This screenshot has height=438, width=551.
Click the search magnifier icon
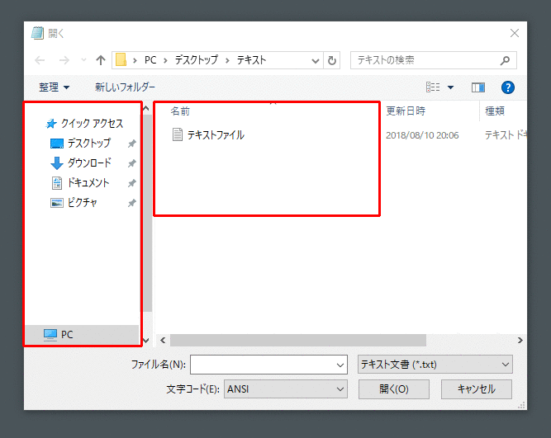click(x=505, y=60)
